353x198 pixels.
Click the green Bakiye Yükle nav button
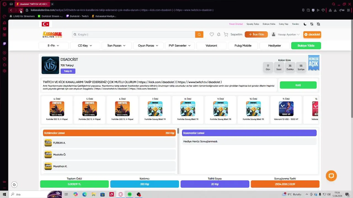pos(306,46)
